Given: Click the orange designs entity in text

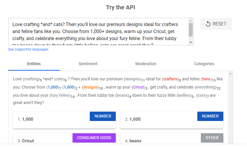Looking at the screenshot, I should [90, 87].
